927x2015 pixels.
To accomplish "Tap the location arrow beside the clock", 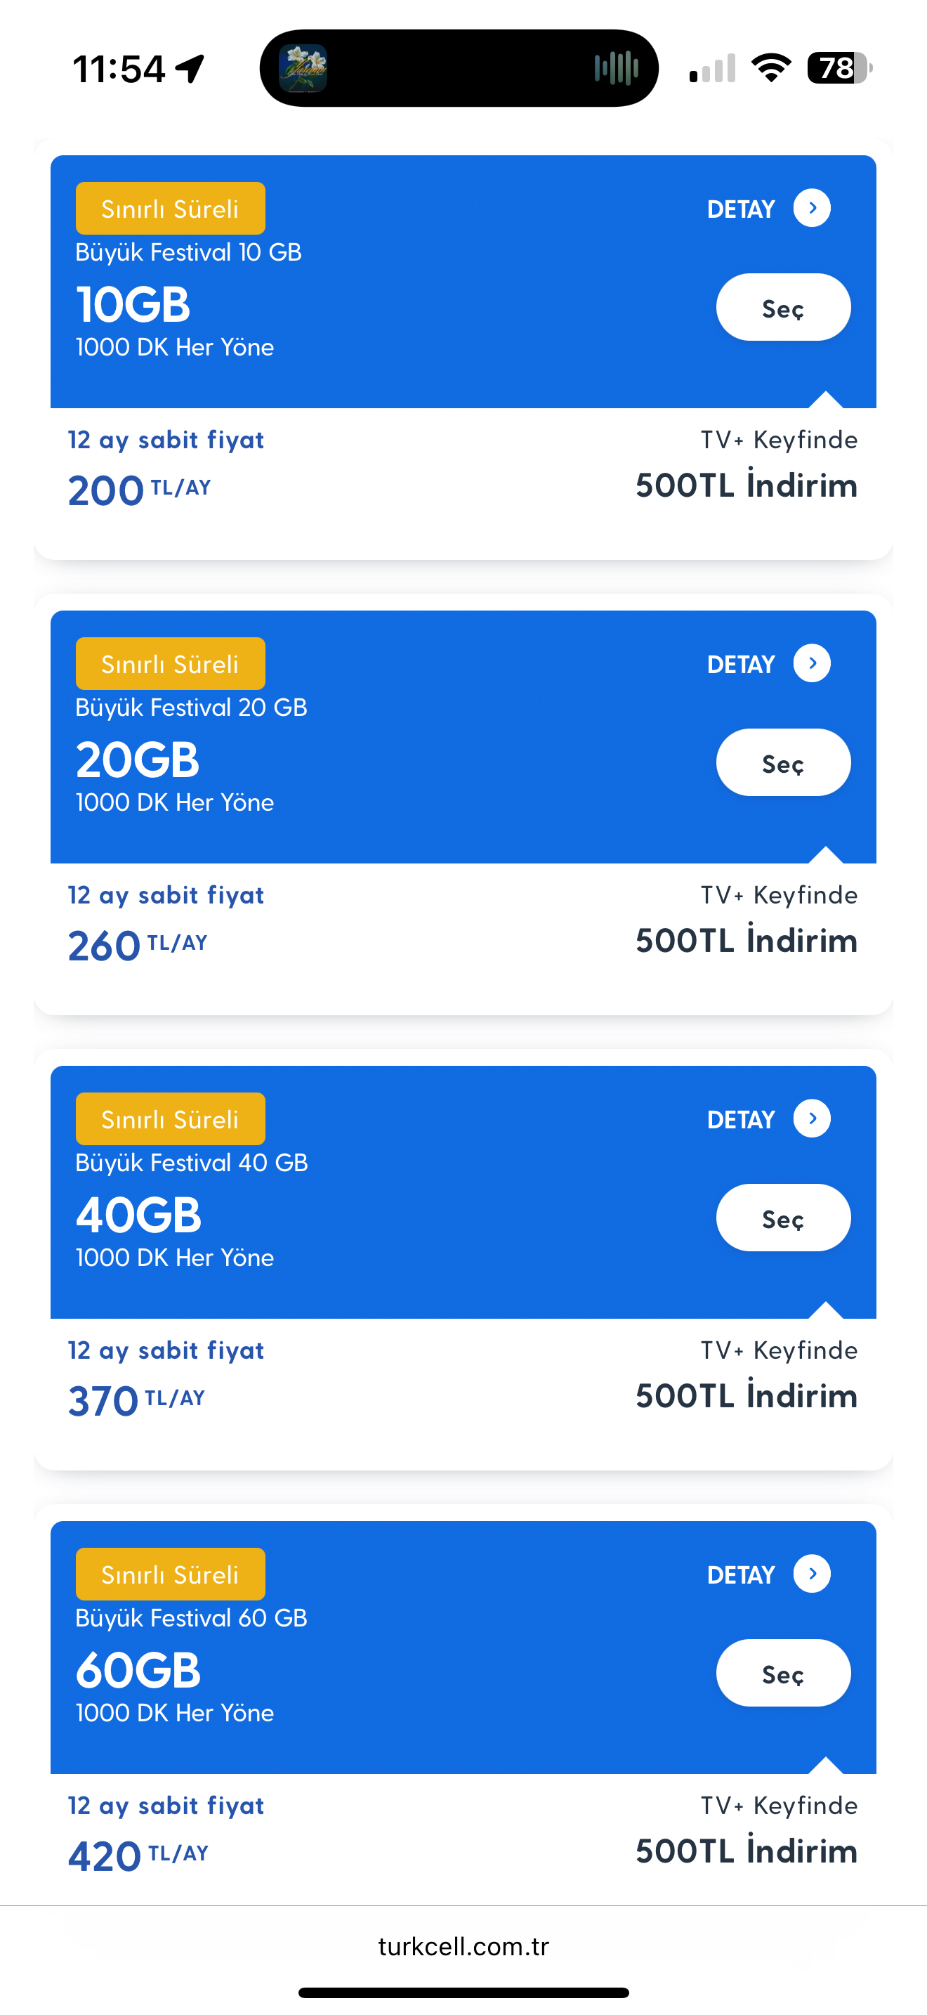I will coord(190,69).
